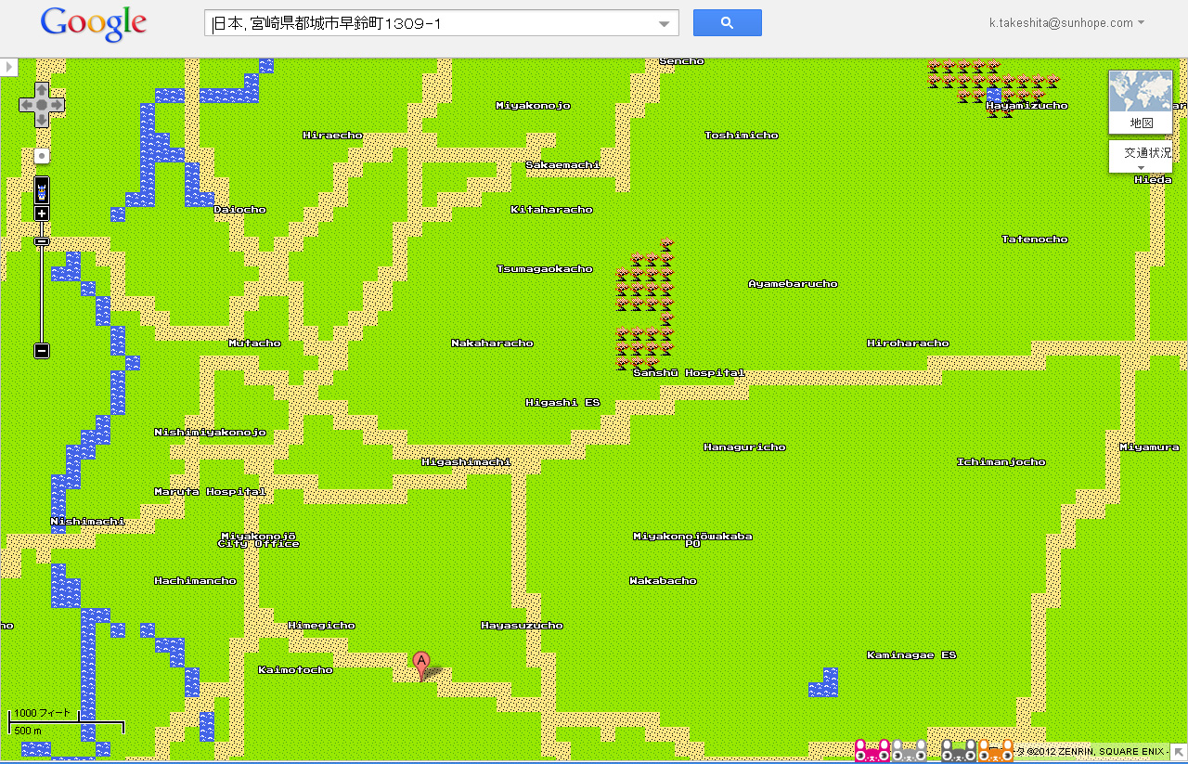Click the Himegicho place label

pyautogui.click(x=321, y=626)
